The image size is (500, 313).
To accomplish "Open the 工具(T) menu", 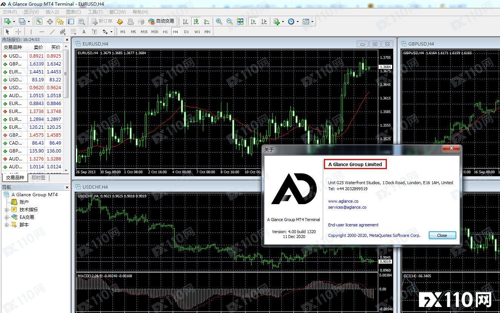I will click(95, 12).
